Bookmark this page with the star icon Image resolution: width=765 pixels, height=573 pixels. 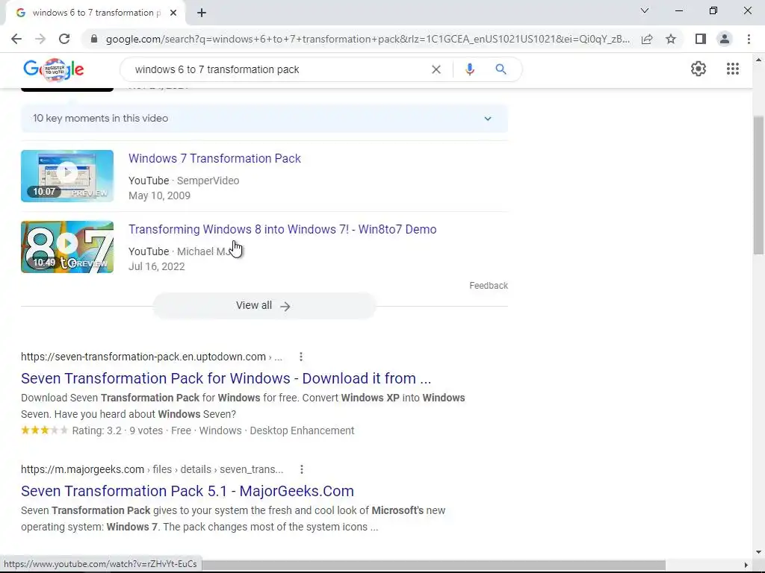pos(671,39)
